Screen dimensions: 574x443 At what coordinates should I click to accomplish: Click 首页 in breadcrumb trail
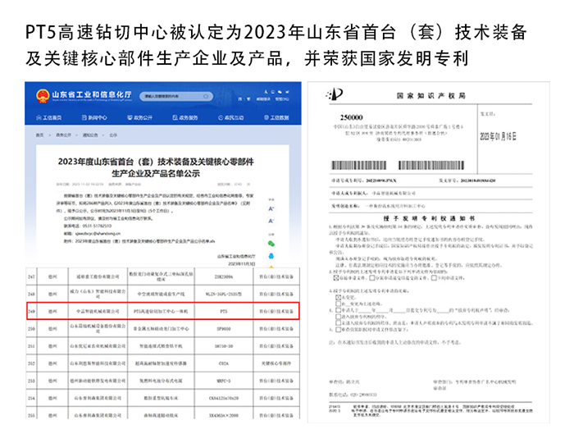pos(39,134)
